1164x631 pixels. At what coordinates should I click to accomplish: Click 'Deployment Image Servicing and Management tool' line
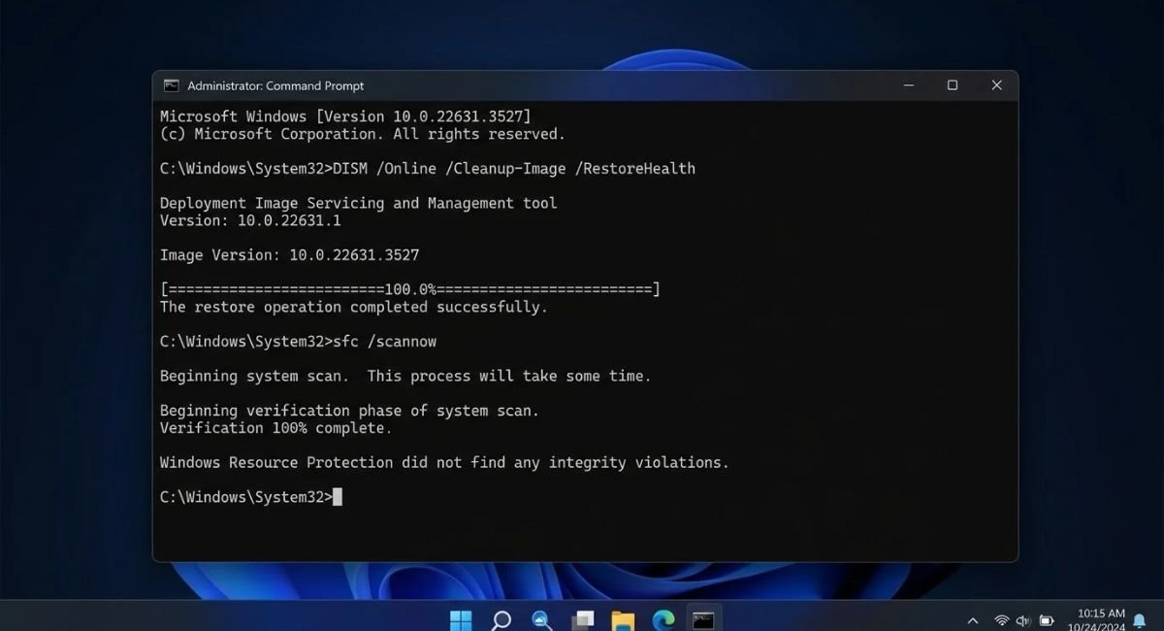tap(359, 203)
